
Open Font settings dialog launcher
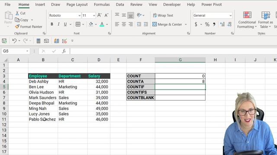(x=110, y=34)
